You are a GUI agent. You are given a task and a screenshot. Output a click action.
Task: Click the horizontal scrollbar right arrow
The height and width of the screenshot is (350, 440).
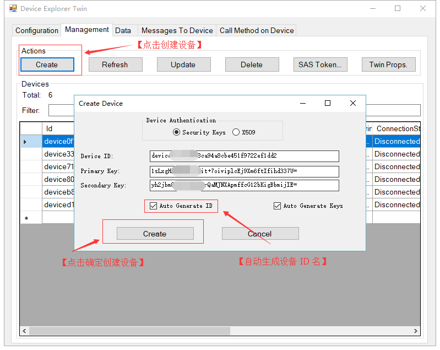[x=416, y=331]
